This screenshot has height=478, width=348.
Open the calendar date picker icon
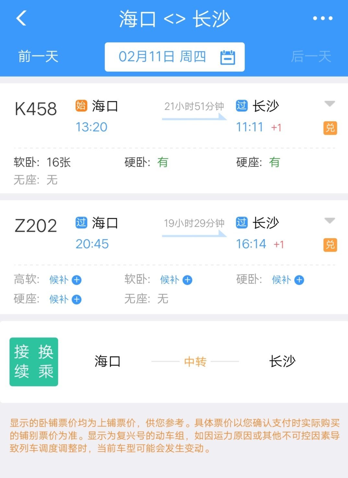[x=228, y=57]
